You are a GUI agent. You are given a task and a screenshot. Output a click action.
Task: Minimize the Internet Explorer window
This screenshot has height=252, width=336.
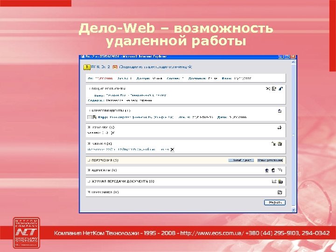281,56
